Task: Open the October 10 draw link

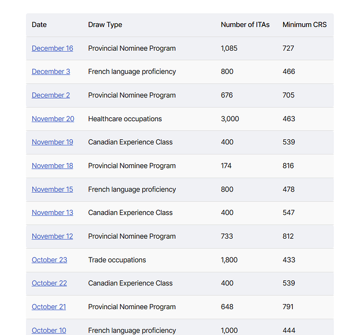Action: pyautogui.click(x=49, y=330)
